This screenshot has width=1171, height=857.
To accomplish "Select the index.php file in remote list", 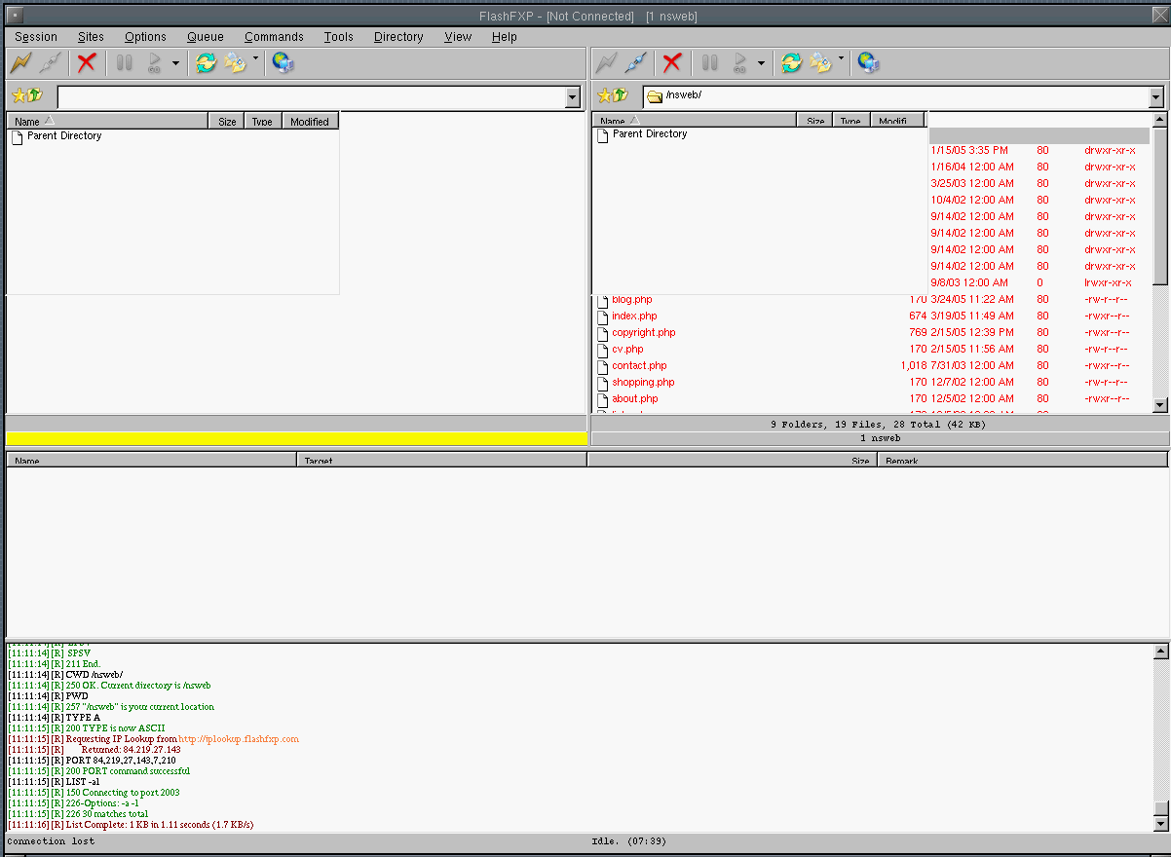I will tap(634, 317).
